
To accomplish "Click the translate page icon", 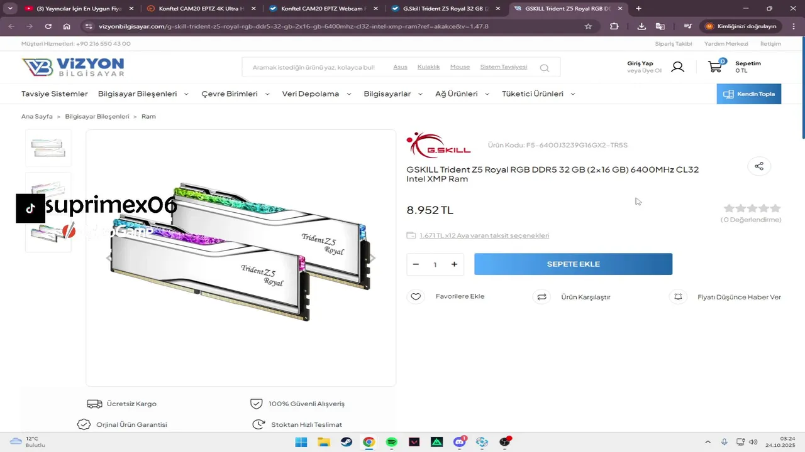I will [x=660, y=26].
